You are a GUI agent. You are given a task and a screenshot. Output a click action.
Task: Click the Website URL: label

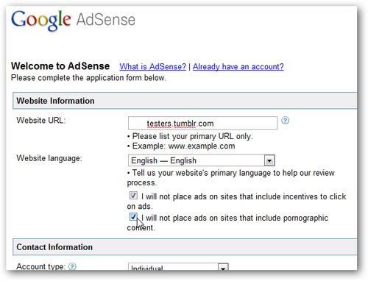pos(41,121)
